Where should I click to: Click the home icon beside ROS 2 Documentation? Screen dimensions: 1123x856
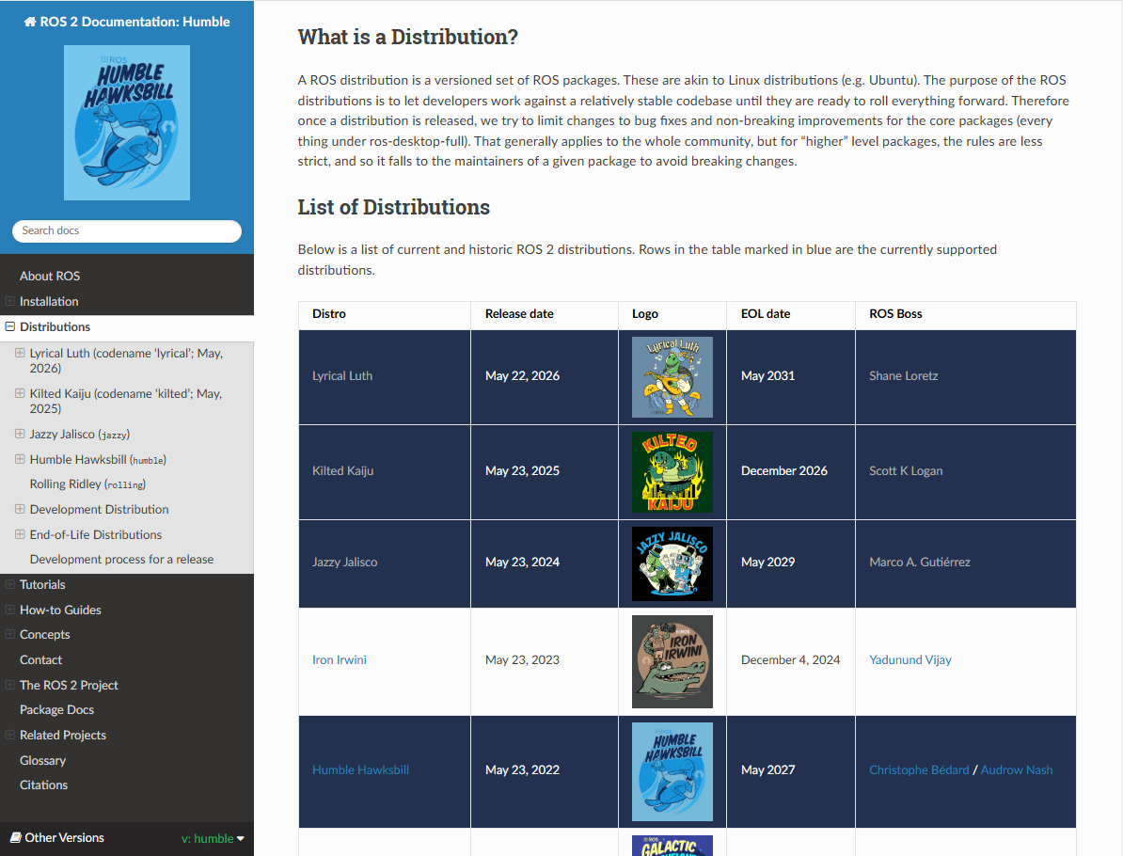tap(30, 22)
